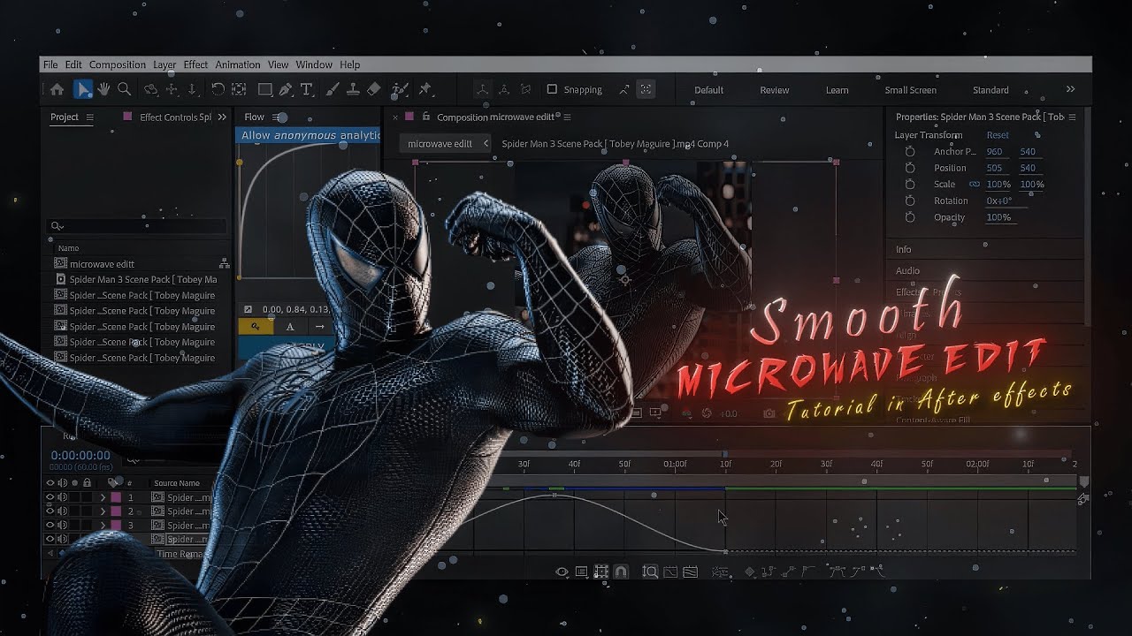Hide layer 3 with its eye toggle
This screenshot has height=636, width=1132.
(x=50, y=526)
